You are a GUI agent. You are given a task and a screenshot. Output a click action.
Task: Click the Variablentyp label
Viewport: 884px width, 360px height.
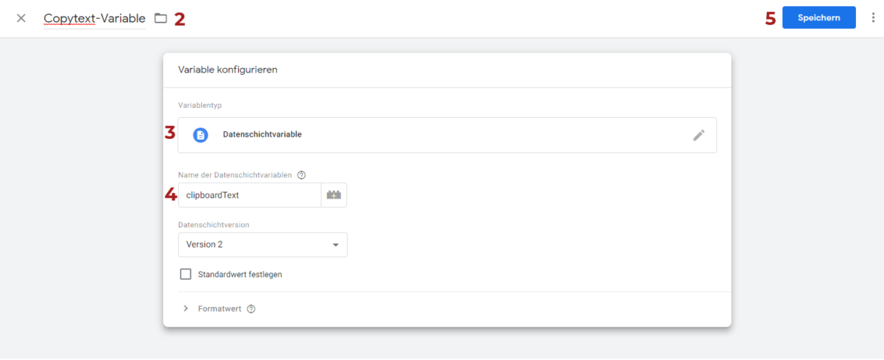pyautogui.click(x=199, y=105)
